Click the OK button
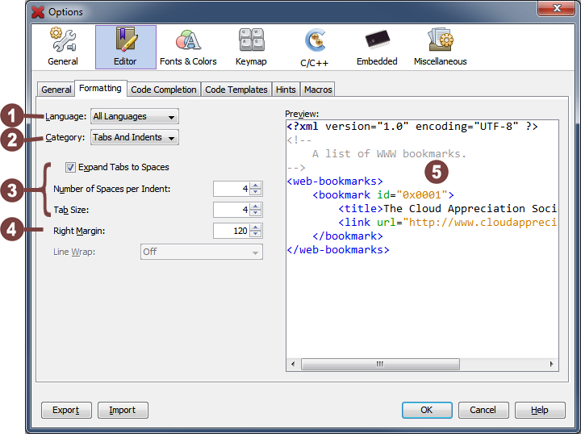Image resolution: width=581 pixels, height=434 pixels. [426, 410]
